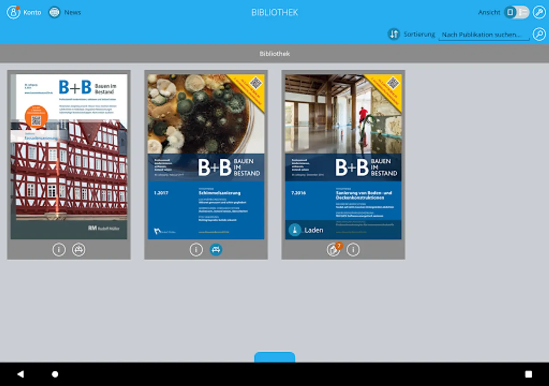549x386 pixels.
Task: Open the Konto account icon
Action: tap(13, 12)
